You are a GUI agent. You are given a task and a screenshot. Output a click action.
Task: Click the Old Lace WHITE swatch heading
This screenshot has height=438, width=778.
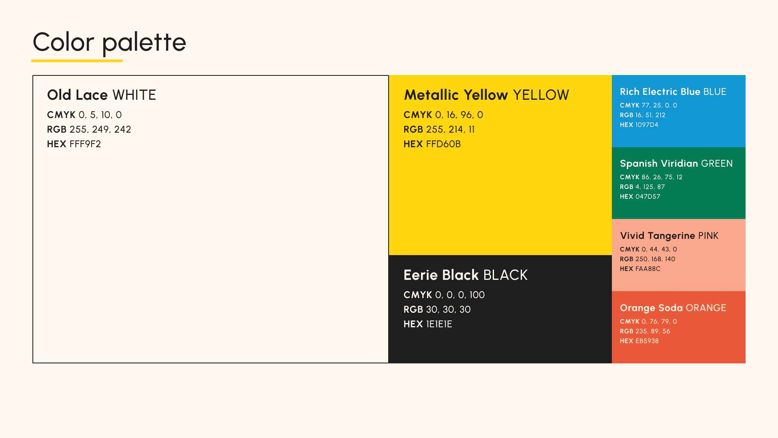pyautogui.click(x=101, y=95)
